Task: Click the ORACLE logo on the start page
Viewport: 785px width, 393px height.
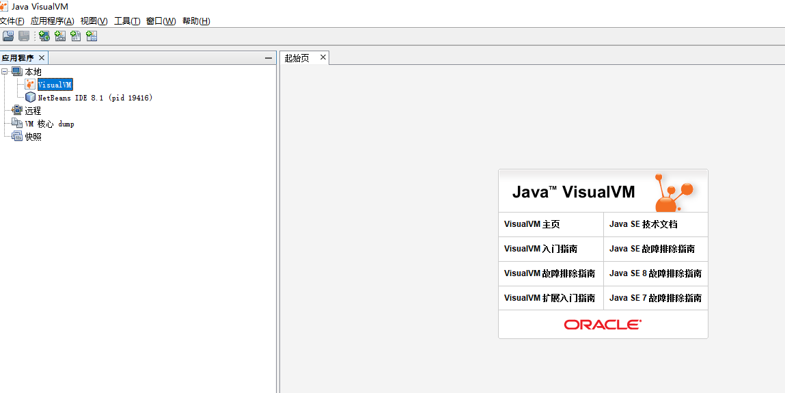Action: tap(603, 325)
